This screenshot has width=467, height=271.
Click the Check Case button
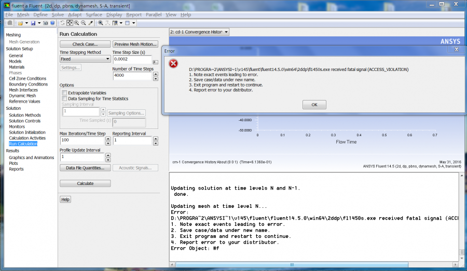85,44
